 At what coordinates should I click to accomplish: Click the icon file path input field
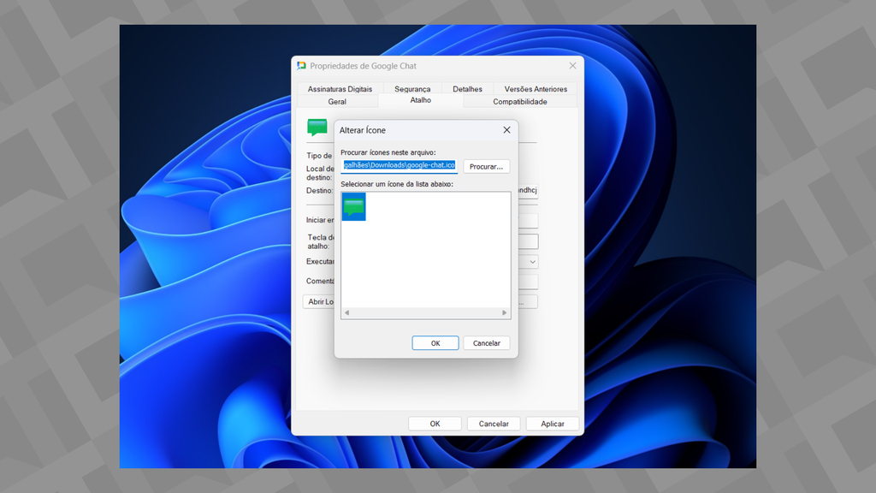click(x=399, y=165)
